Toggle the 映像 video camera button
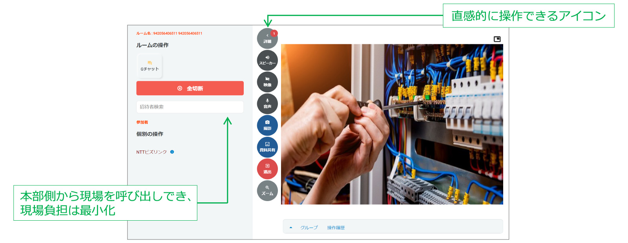 267,82
